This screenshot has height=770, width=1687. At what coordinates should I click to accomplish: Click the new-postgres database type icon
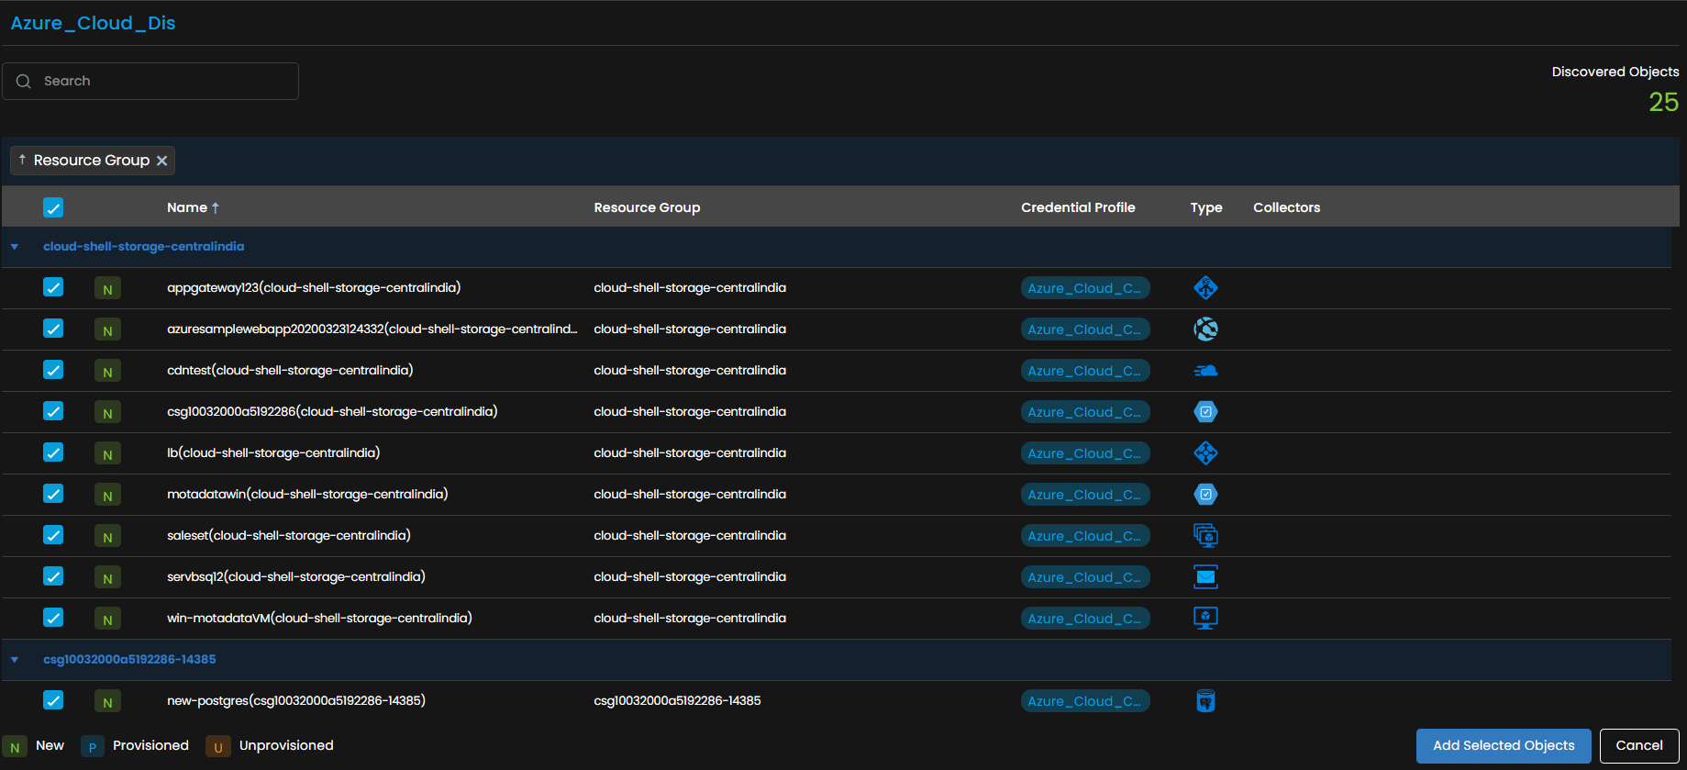pyautogui.click(x=1205, y=701)
